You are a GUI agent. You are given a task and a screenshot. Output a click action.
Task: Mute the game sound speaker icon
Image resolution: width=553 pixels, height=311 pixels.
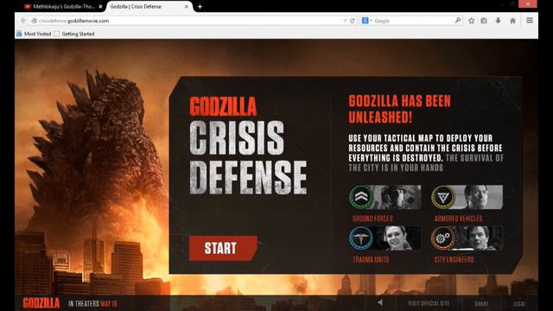[380, 302]
